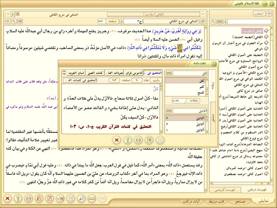Close the الشافي في شرح الكافي tab with the red X

pyautogui.click(x=18, y=14)
